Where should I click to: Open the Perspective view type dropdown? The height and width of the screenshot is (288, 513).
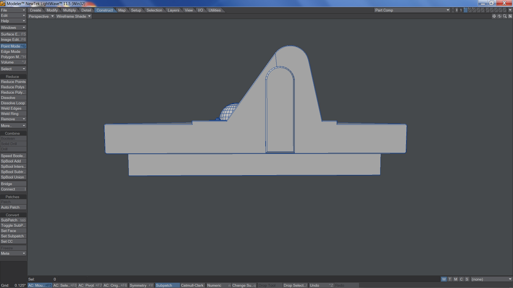click(41, 16)
